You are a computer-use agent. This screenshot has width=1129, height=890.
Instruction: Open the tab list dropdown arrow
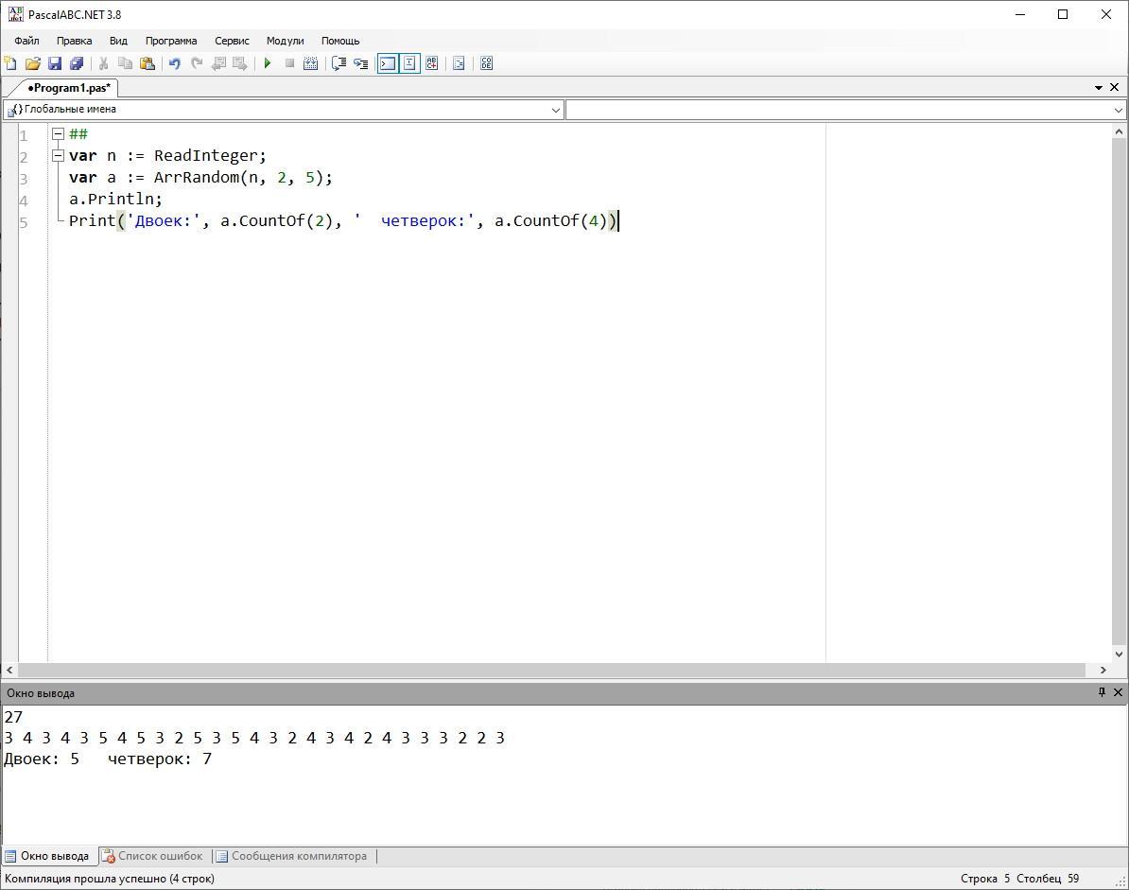pyautogui.click(x=1098, y=88)
